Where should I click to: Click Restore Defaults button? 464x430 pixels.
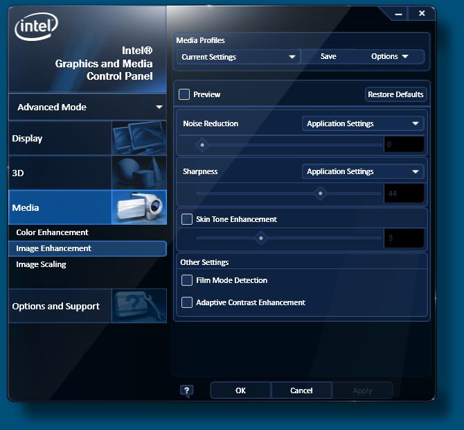pyautogui.click(x=395, y=94)
